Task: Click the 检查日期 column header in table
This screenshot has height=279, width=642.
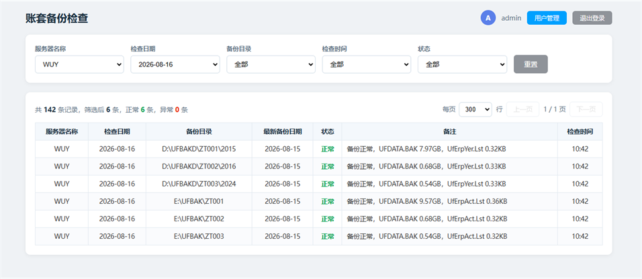Action: tap(117, 131)
